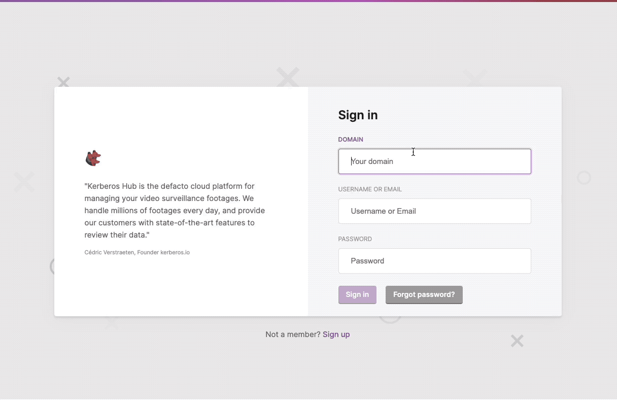
Task: Select the gray X decoration top-left
Action: click(x=63, y=82)
